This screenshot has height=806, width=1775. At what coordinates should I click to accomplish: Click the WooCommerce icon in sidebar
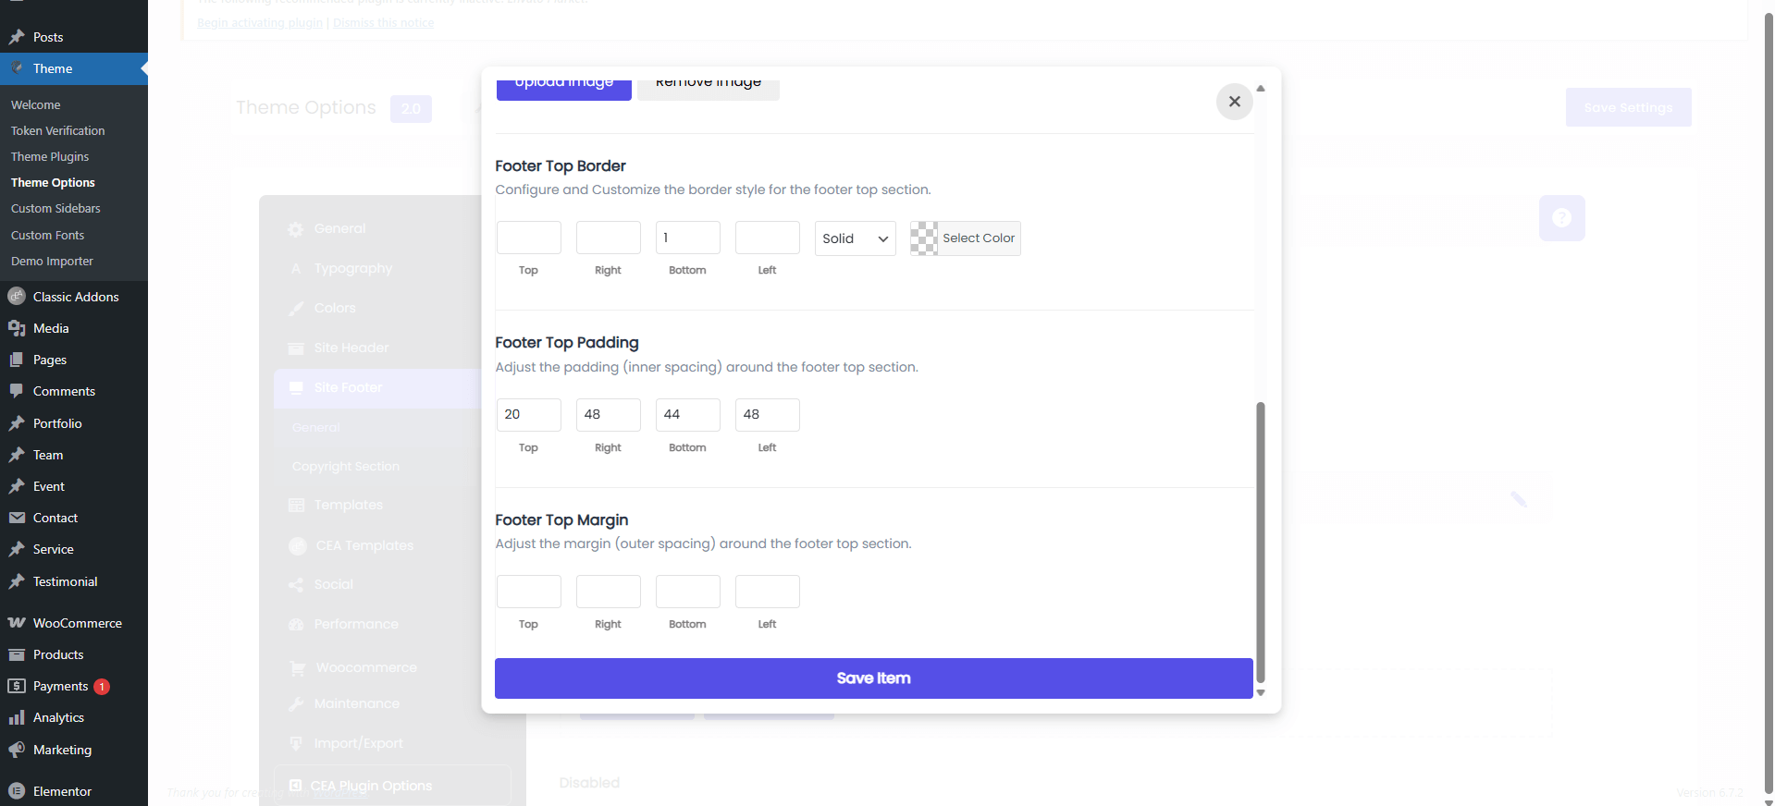pyautogui.click(x=17, y=623)
